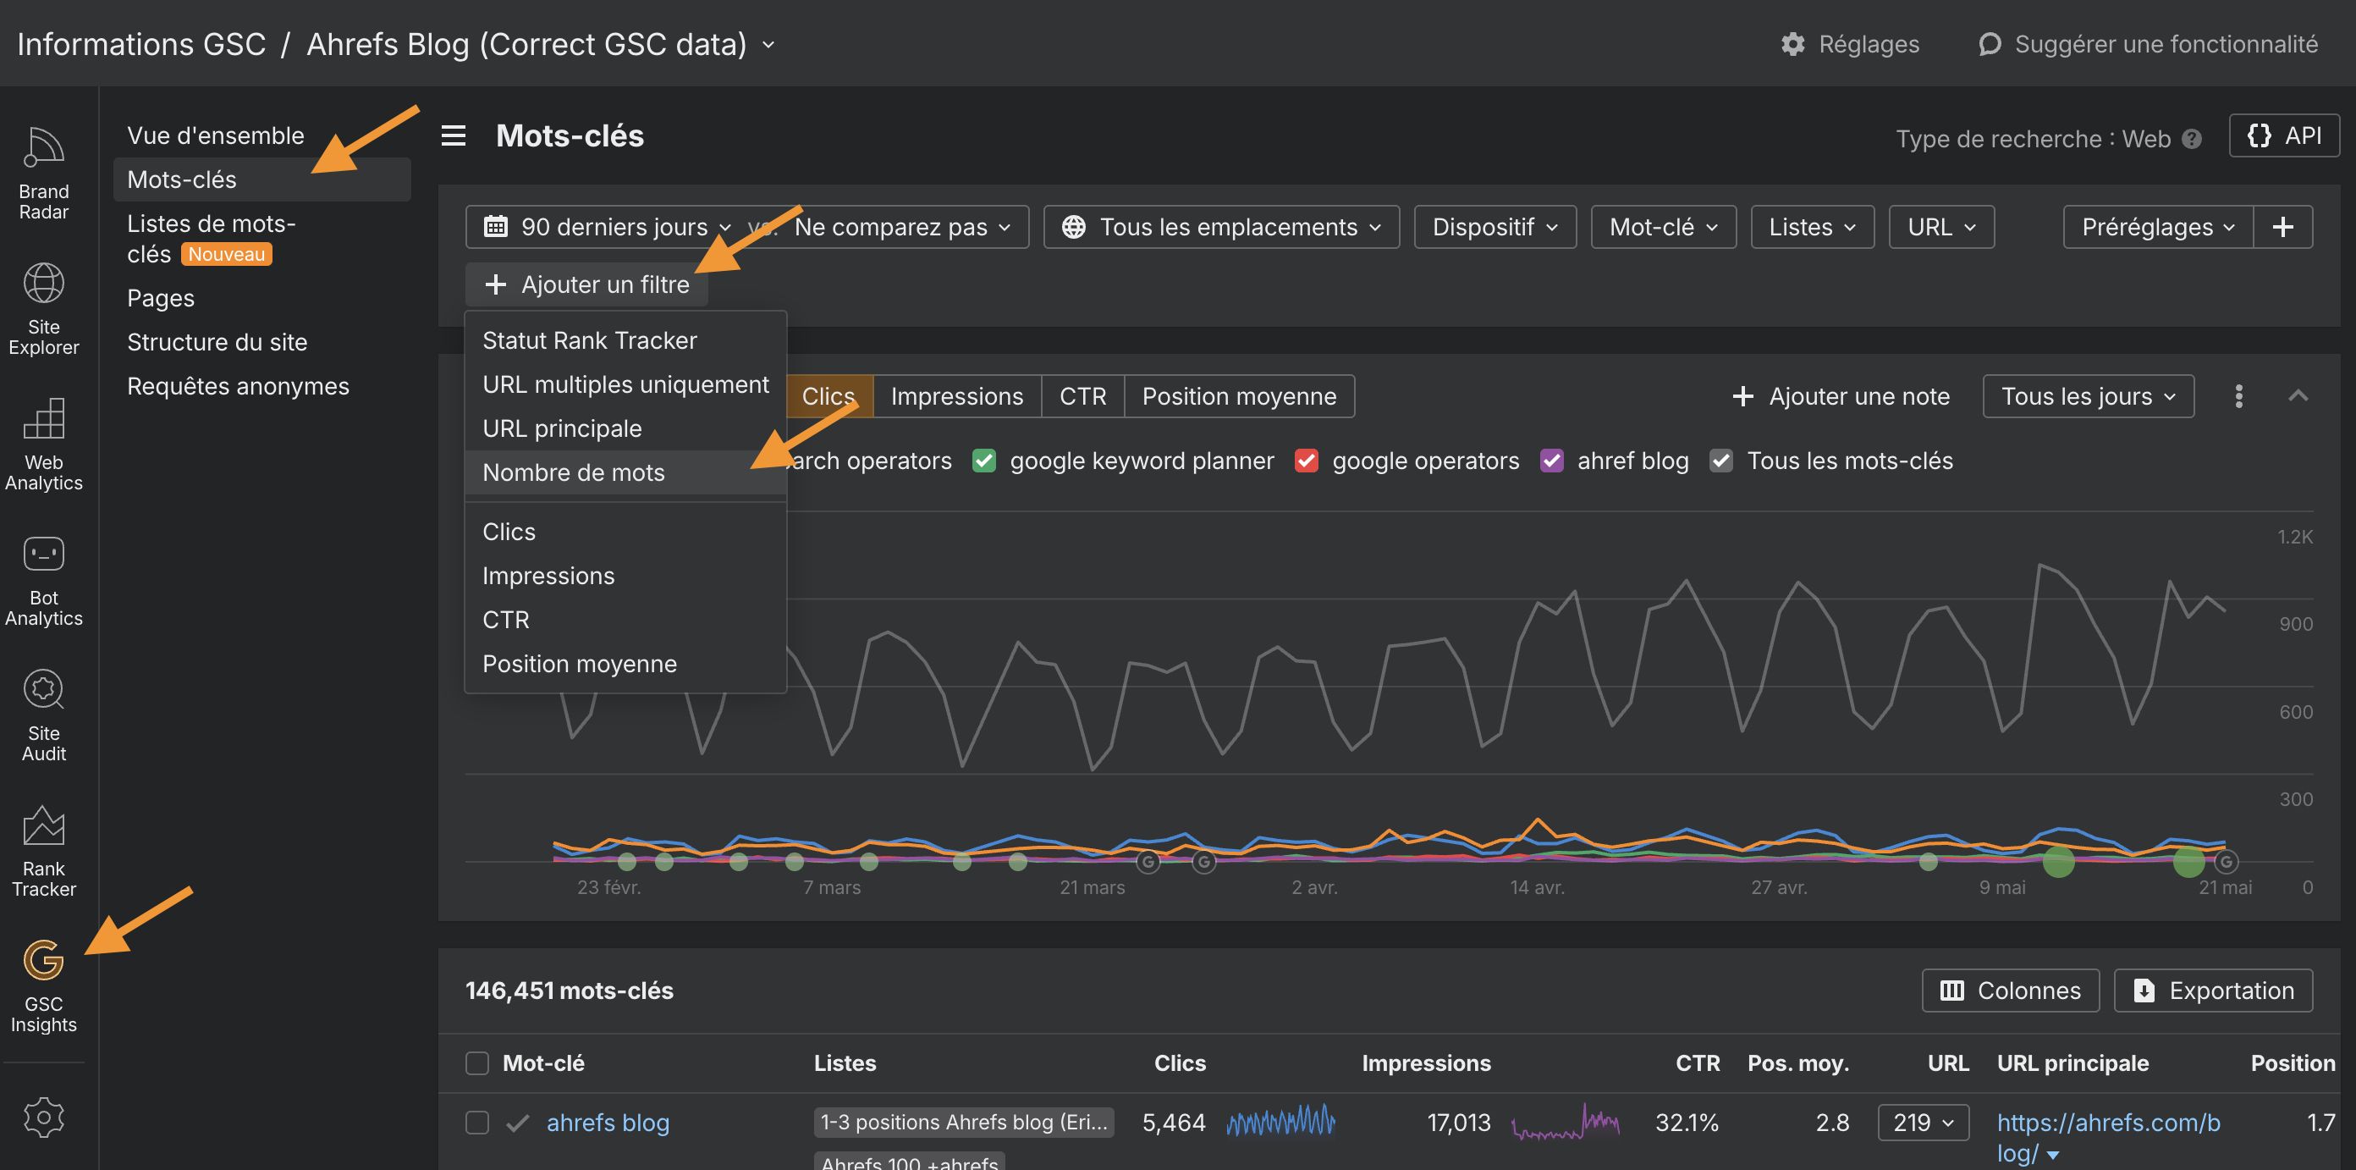Click Exportation button
The width and height of the screenshot is (2356, 1170).
tap(2213, 991)
